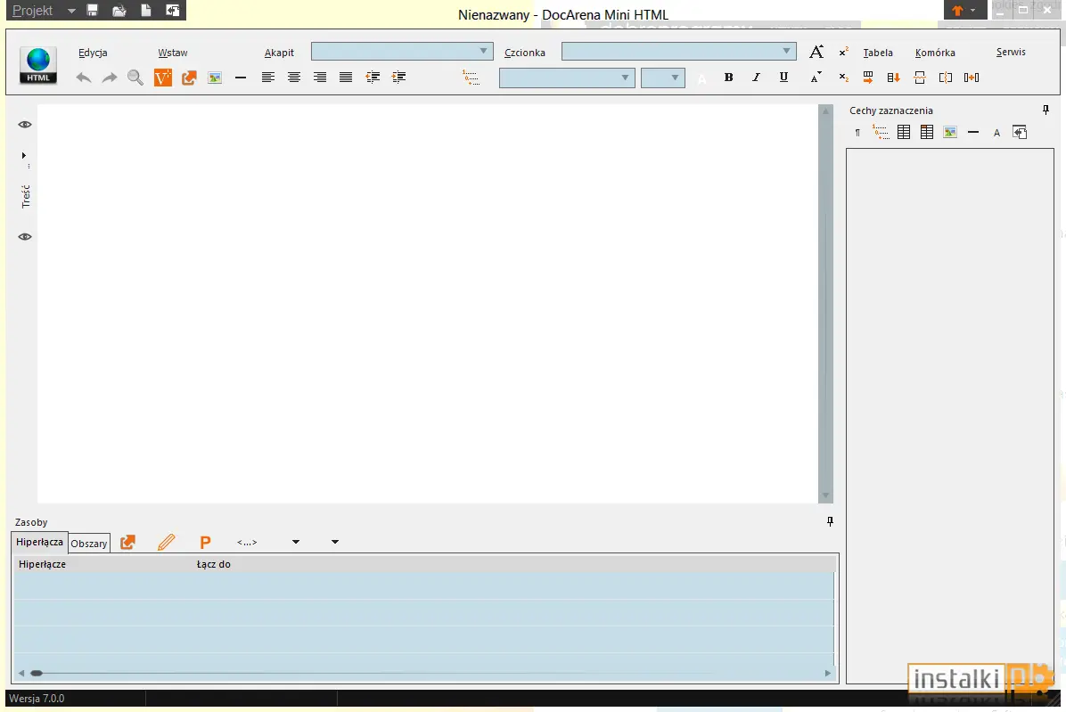Viewport: 1066px width, 712px height.
Task: Insert hyperlink using main toolbar arrow icon
Action: pos(189,78)
